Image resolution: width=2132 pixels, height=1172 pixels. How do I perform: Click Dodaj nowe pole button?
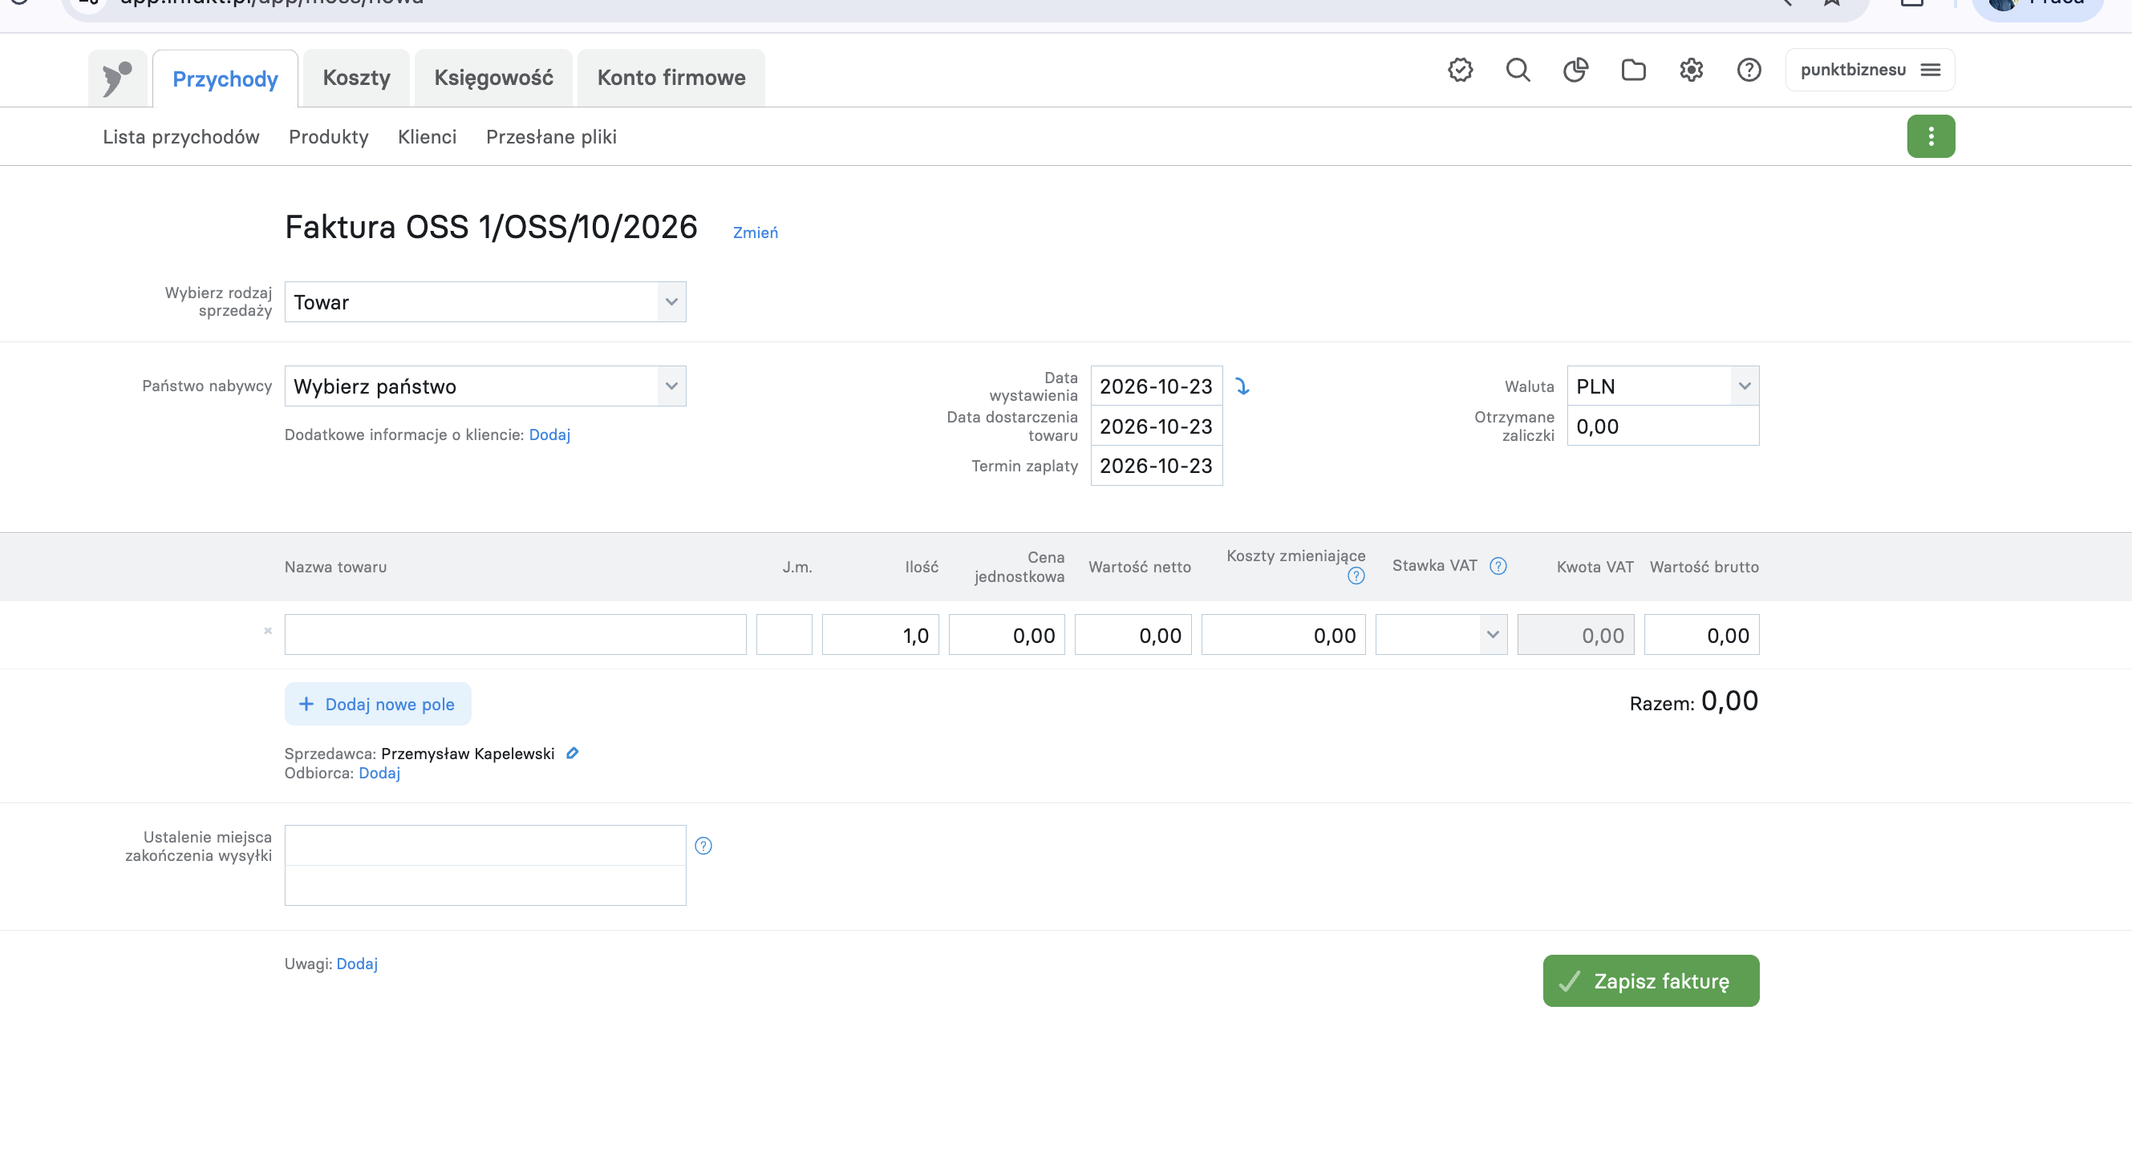(379, 705)
